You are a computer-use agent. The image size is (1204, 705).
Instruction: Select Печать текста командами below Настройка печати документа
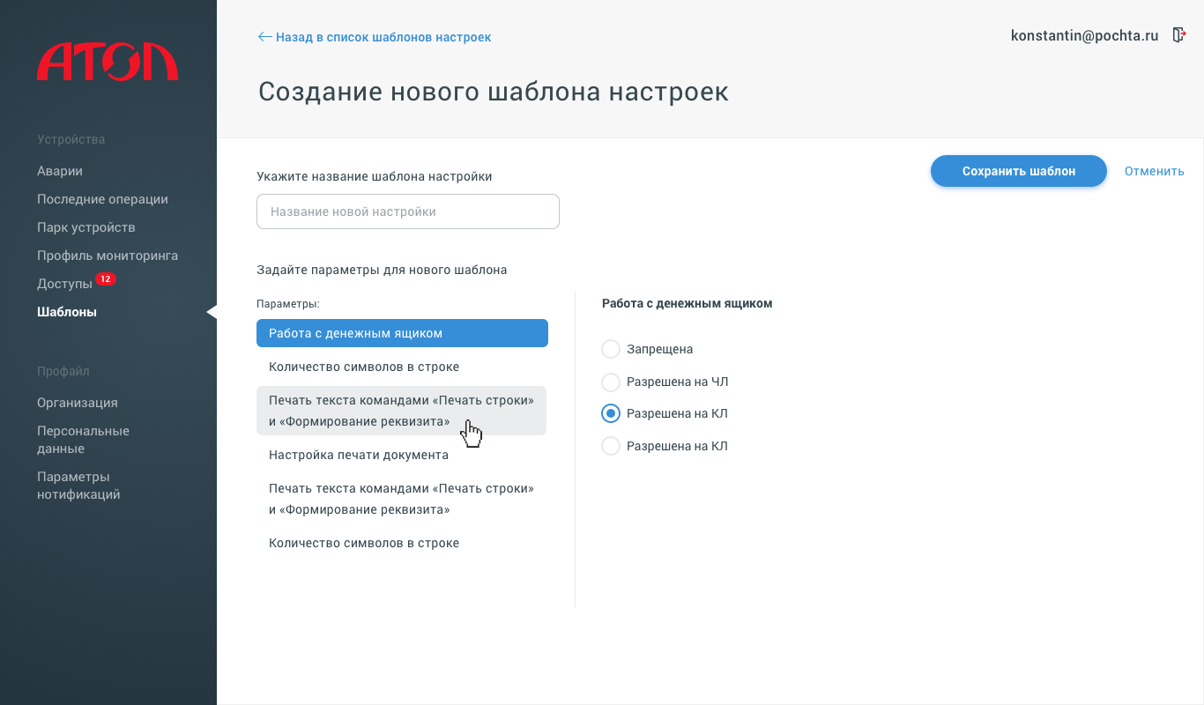click(402, 499)
